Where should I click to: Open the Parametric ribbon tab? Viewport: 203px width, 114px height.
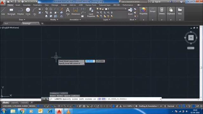point(37,5)
